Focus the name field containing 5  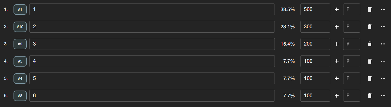(x=152, y=78)
